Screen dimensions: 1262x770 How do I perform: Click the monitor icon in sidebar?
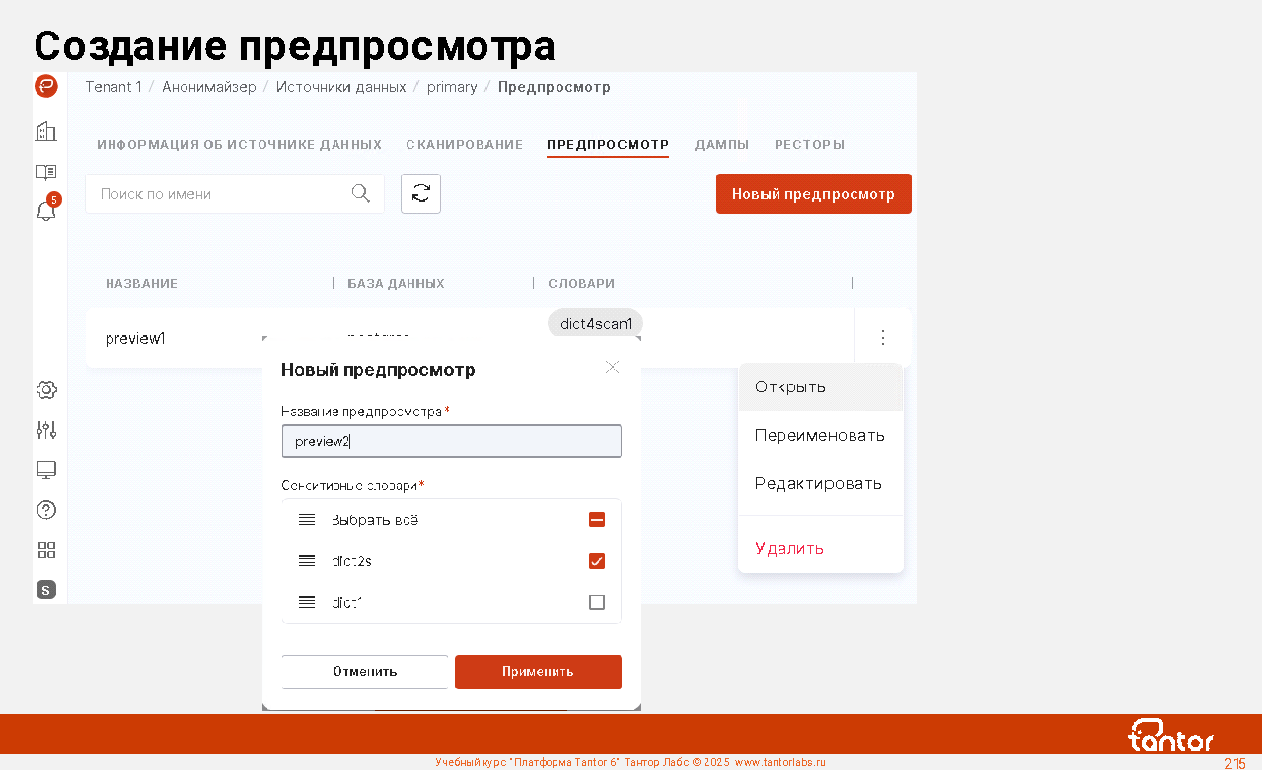[x=46, y=470]
